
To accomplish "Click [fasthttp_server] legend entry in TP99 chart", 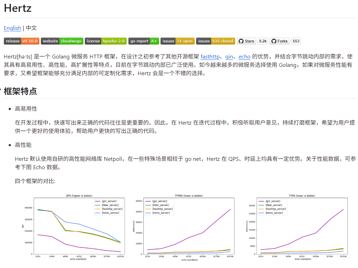I will click(x=273, y=209).
